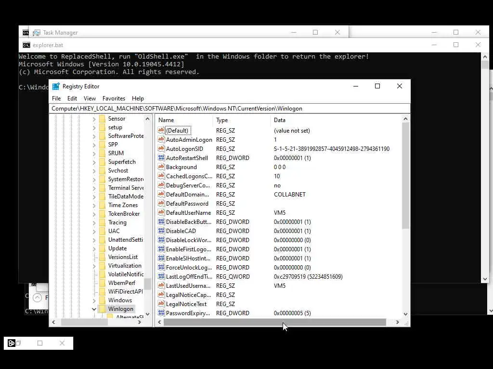The height and width of the screenshot is (369, 493).
Task: Select the DisableLockWor... value name
Action: click(189, 240)
